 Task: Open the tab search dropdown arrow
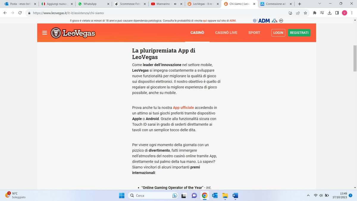pyautogui.click(x=320, y=4)
